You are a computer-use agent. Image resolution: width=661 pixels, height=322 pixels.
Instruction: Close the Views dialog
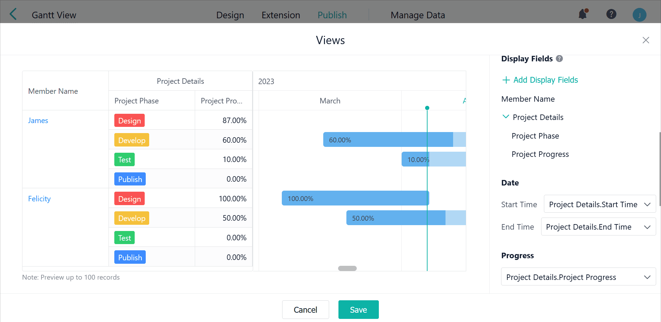(x=645, y=40)
